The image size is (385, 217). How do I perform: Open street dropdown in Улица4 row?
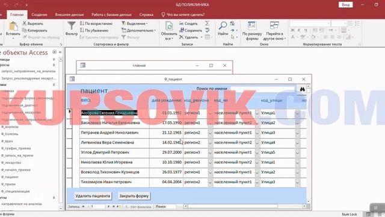(297, 143)
